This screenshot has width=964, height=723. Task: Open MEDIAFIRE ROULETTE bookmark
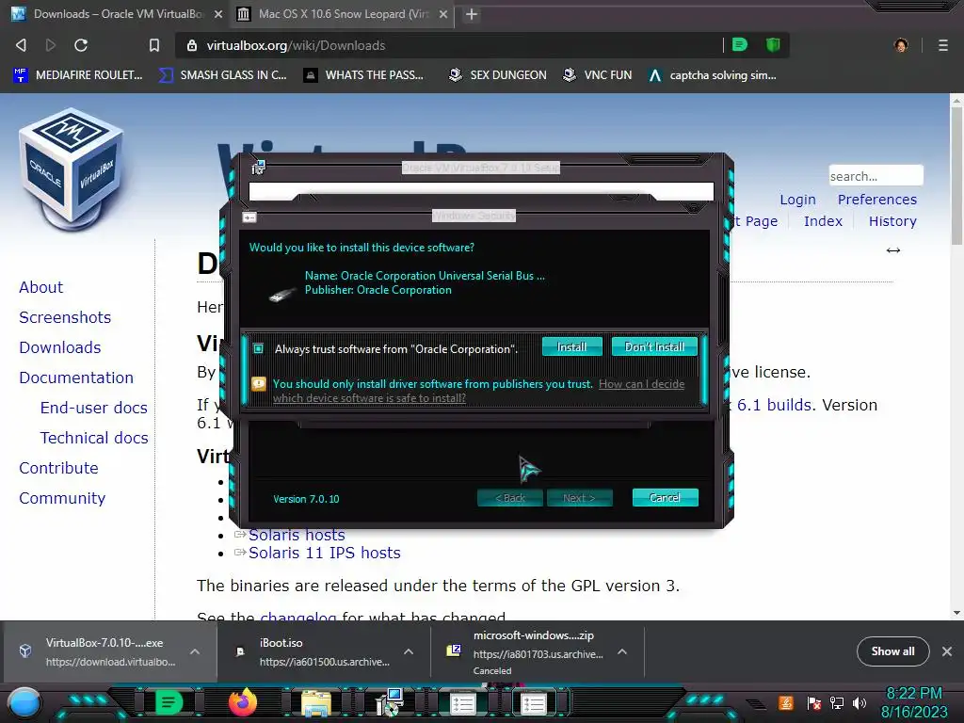click(x=78, y=75)
